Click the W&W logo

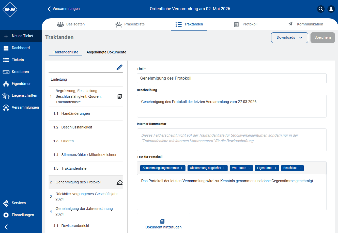pyautogui.click(x=10, y=10)
